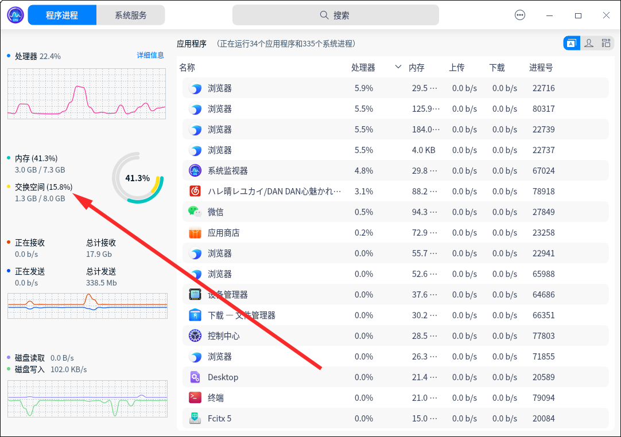Image resolution: width=621 pixels, height=437 pixels.
Task: Select 正在接收 0.0 b/s entry
Action: tap(30, 248)
